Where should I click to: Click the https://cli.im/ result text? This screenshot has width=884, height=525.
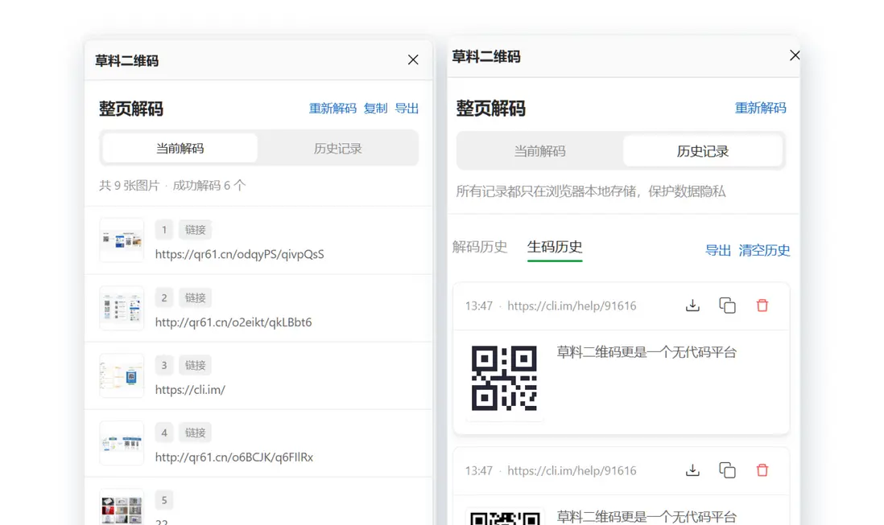(x=190, y=390)
